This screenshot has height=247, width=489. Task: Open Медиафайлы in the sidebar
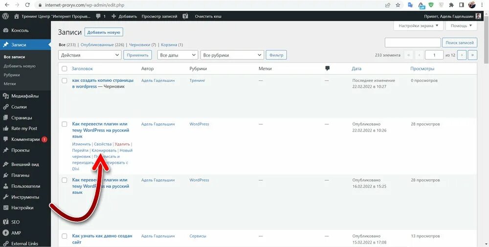(25, 96)
